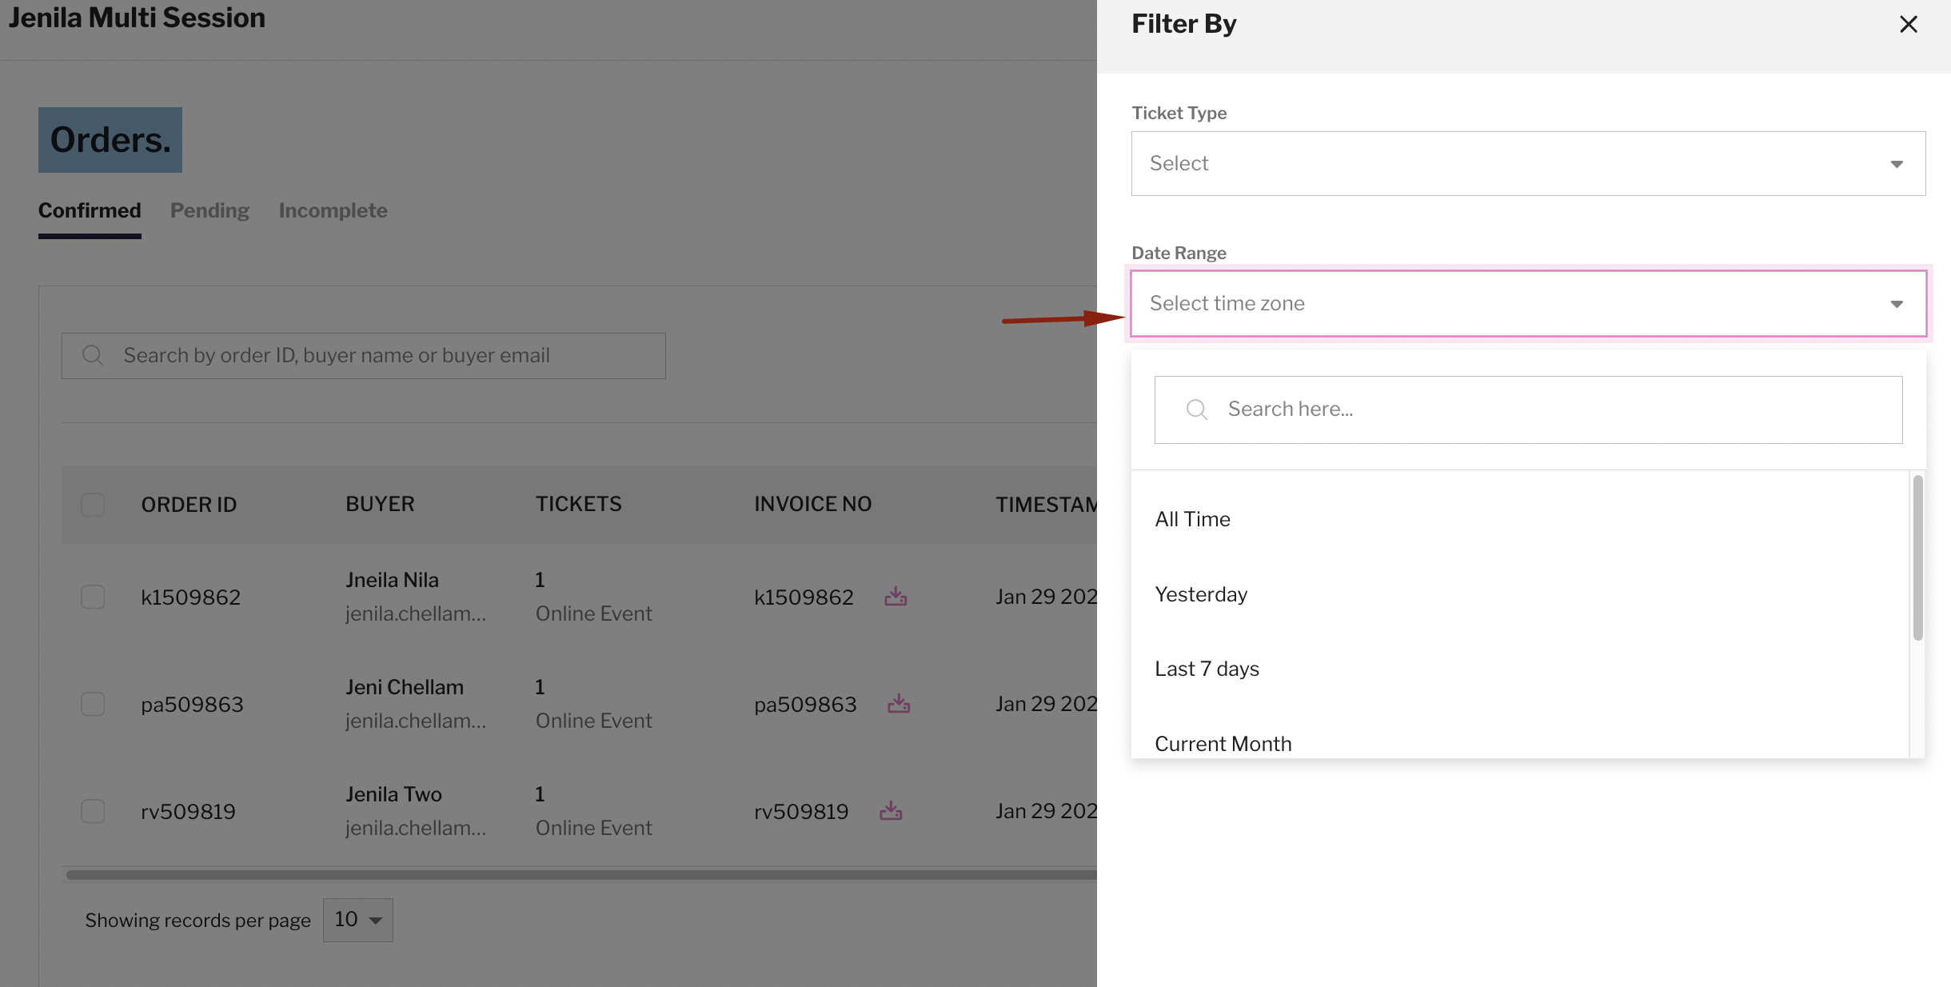Image resolution: width=1951 pixels, height=987 pixels.
Task: Download invoice for order rv509819
Action: click(891, 811)
